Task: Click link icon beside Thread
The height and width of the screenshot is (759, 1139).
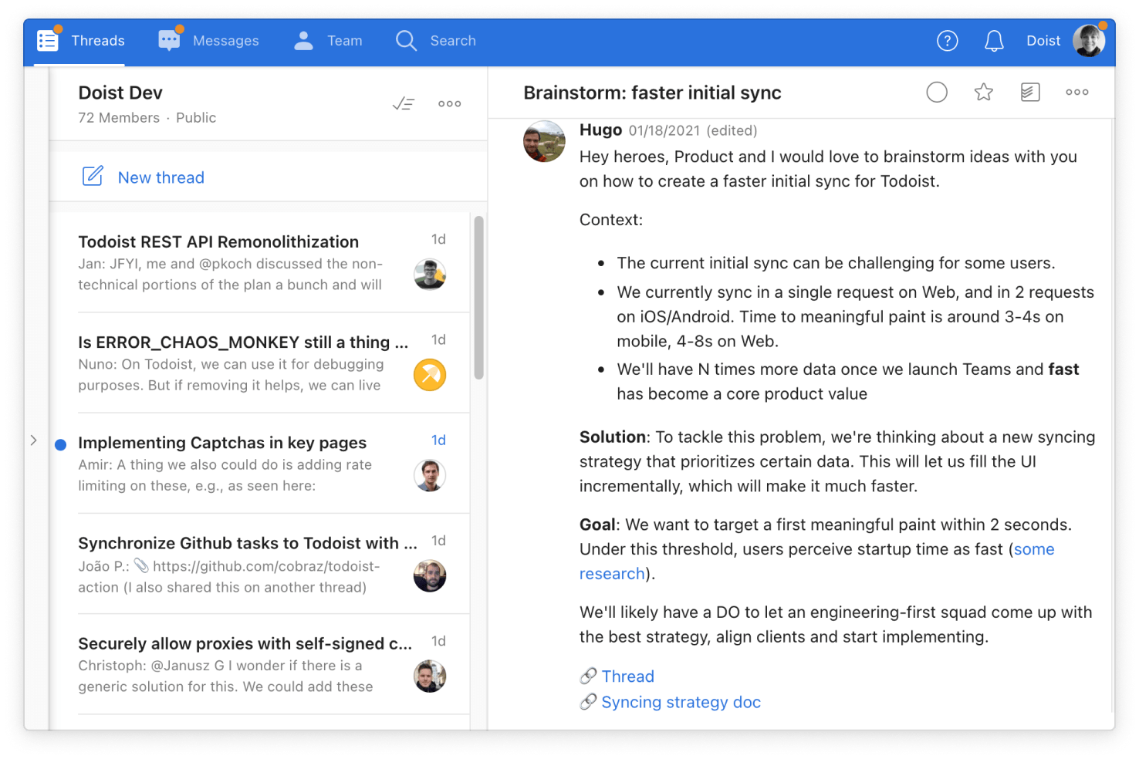Action: [588, 676]
